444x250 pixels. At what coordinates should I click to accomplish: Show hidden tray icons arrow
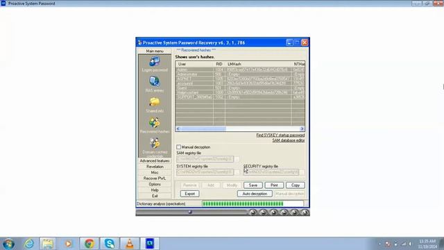click(x=379, y=244)
